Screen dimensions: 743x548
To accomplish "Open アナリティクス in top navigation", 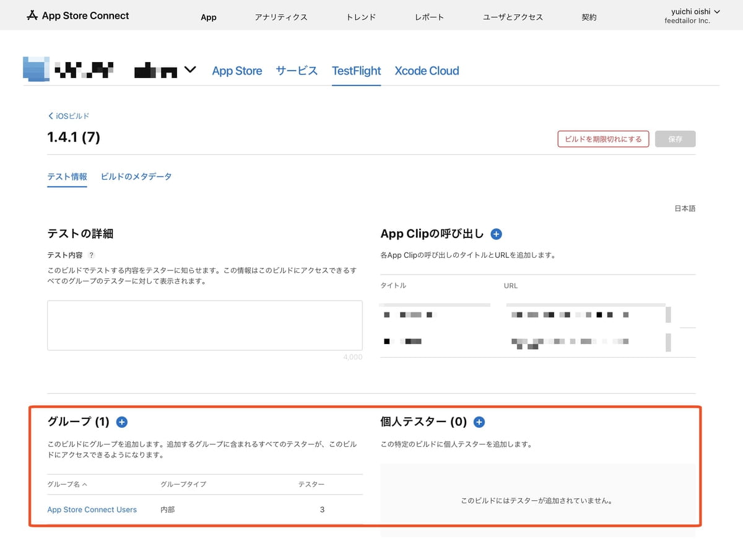I will pos(281,17).
